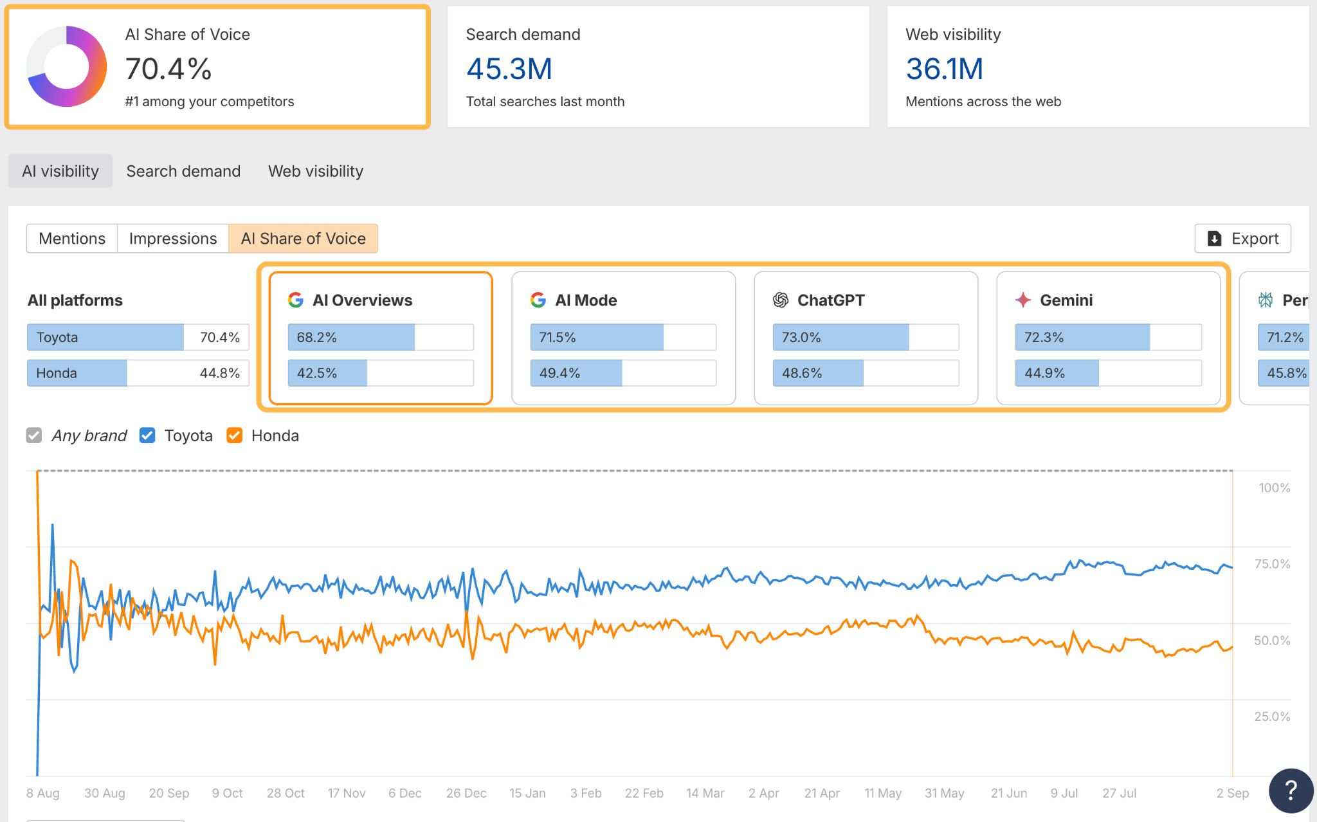The height and width of the screenshot is (822, 1317).
Task: Click the Perplexity logo icon
Action: pos(1266,300)
